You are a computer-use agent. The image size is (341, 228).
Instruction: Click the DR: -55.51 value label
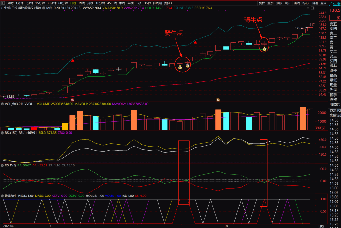coord(39,165)
